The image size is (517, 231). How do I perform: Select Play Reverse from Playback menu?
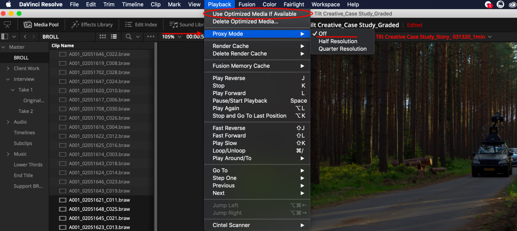257,78
